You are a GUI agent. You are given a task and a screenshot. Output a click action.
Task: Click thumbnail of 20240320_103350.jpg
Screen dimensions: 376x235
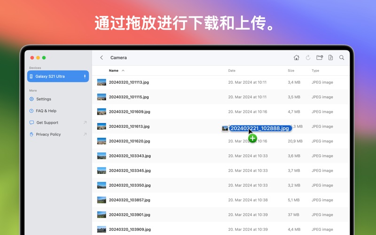102,185
